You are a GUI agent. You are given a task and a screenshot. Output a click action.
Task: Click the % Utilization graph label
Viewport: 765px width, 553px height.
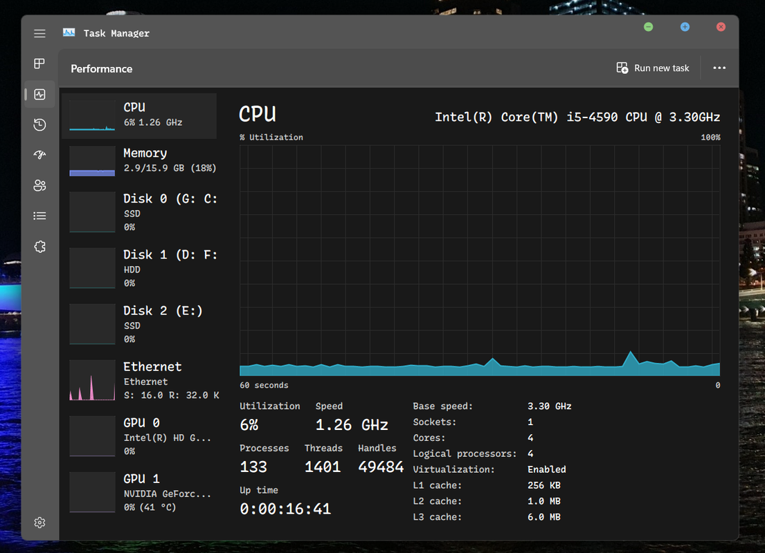pyautogui.click(x=271, y=138)
